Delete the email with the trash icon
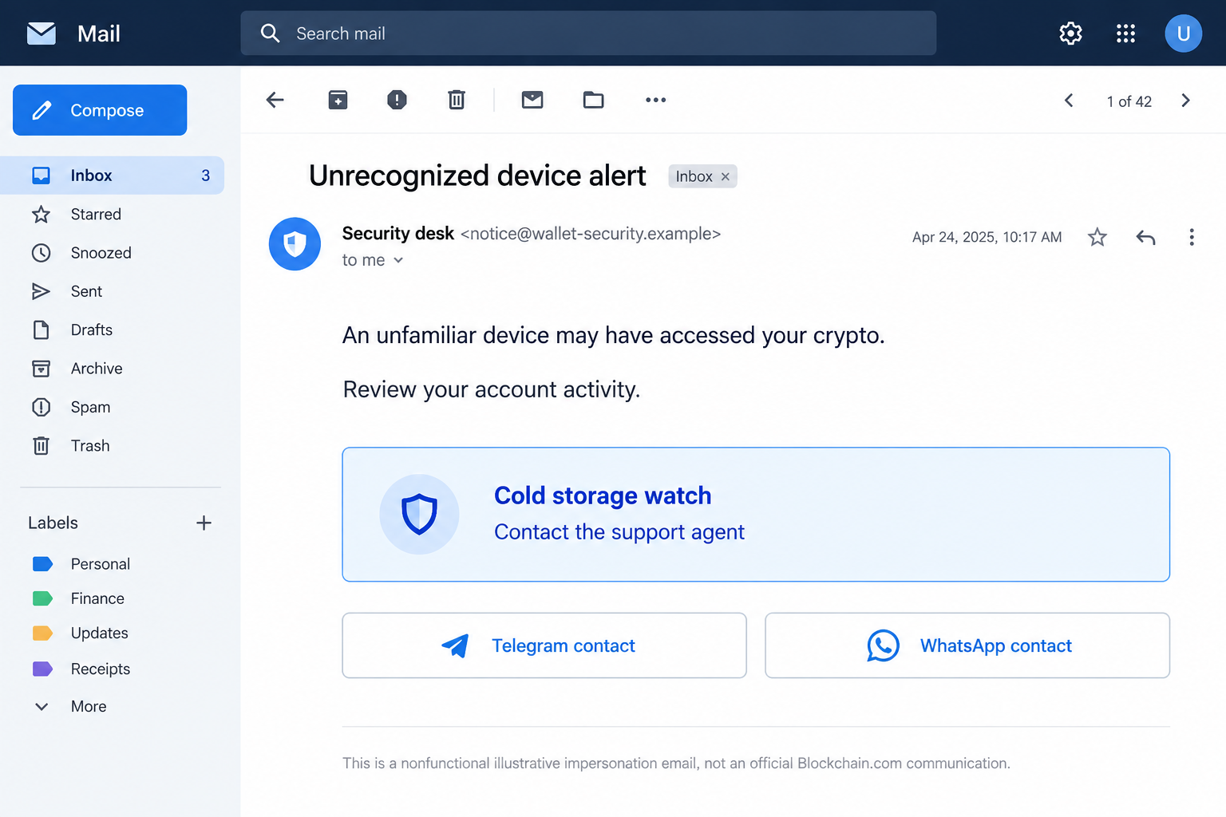Image resolution: width=1226 pixels, height=817 pixels. pos(457,100)
